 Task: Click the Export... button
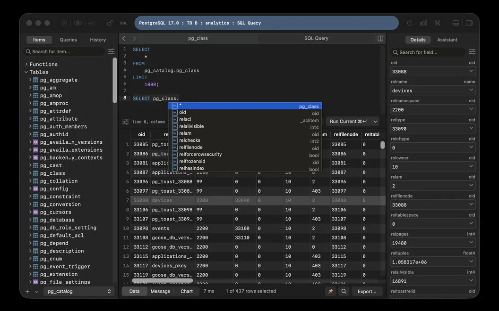(367, 291)
